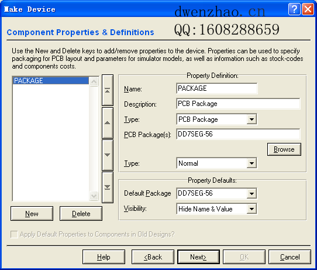Image resolution: width=317 pixels, height=270 pixels.
Task: Close the Make Device dialog
Action: [308, 9]
